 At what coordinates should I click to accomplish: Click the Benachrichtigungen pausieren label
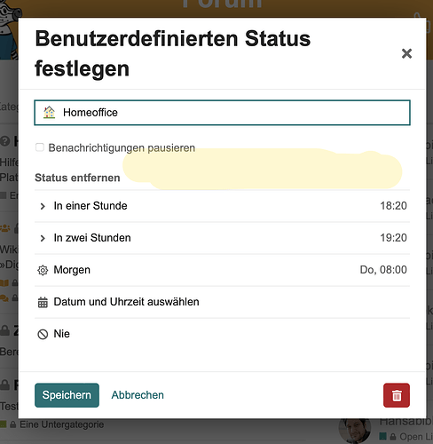122,147
